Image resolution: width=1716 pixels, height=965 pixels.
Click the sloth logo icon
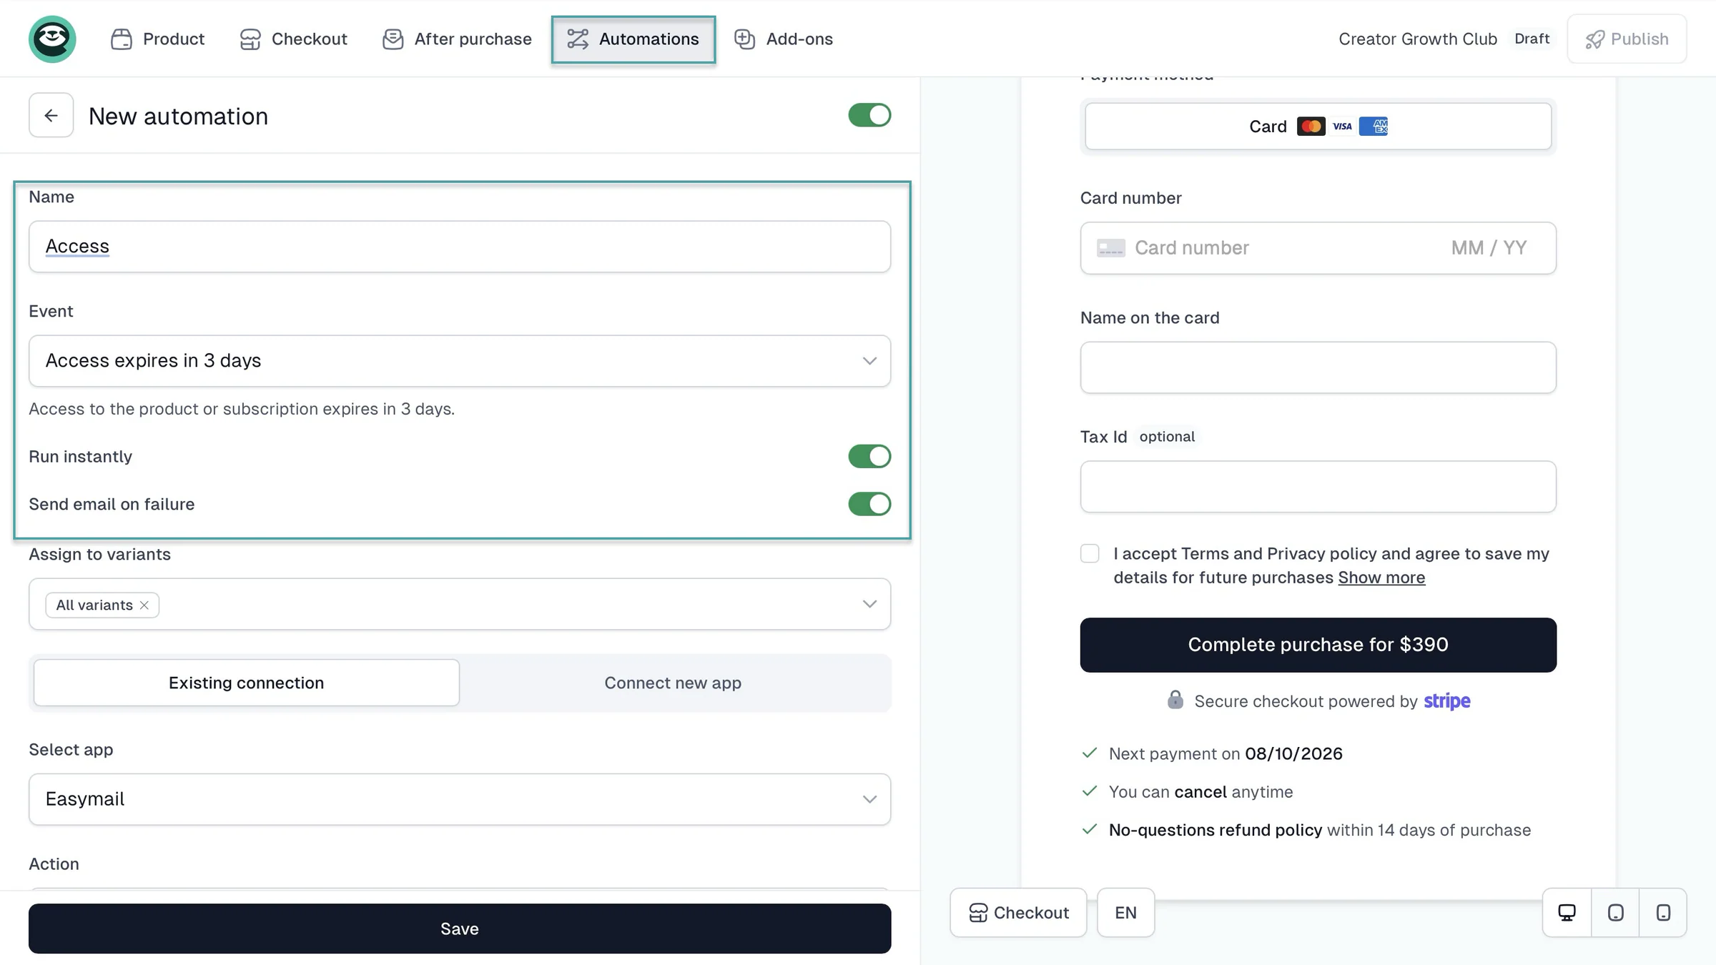pos(52,39)
